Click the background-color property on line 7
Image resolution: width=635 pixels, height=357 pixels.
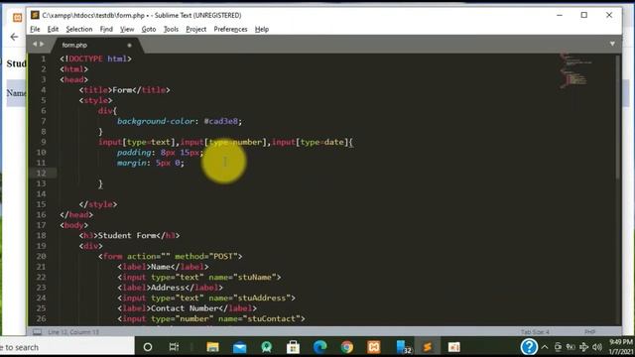click(156, 121)
